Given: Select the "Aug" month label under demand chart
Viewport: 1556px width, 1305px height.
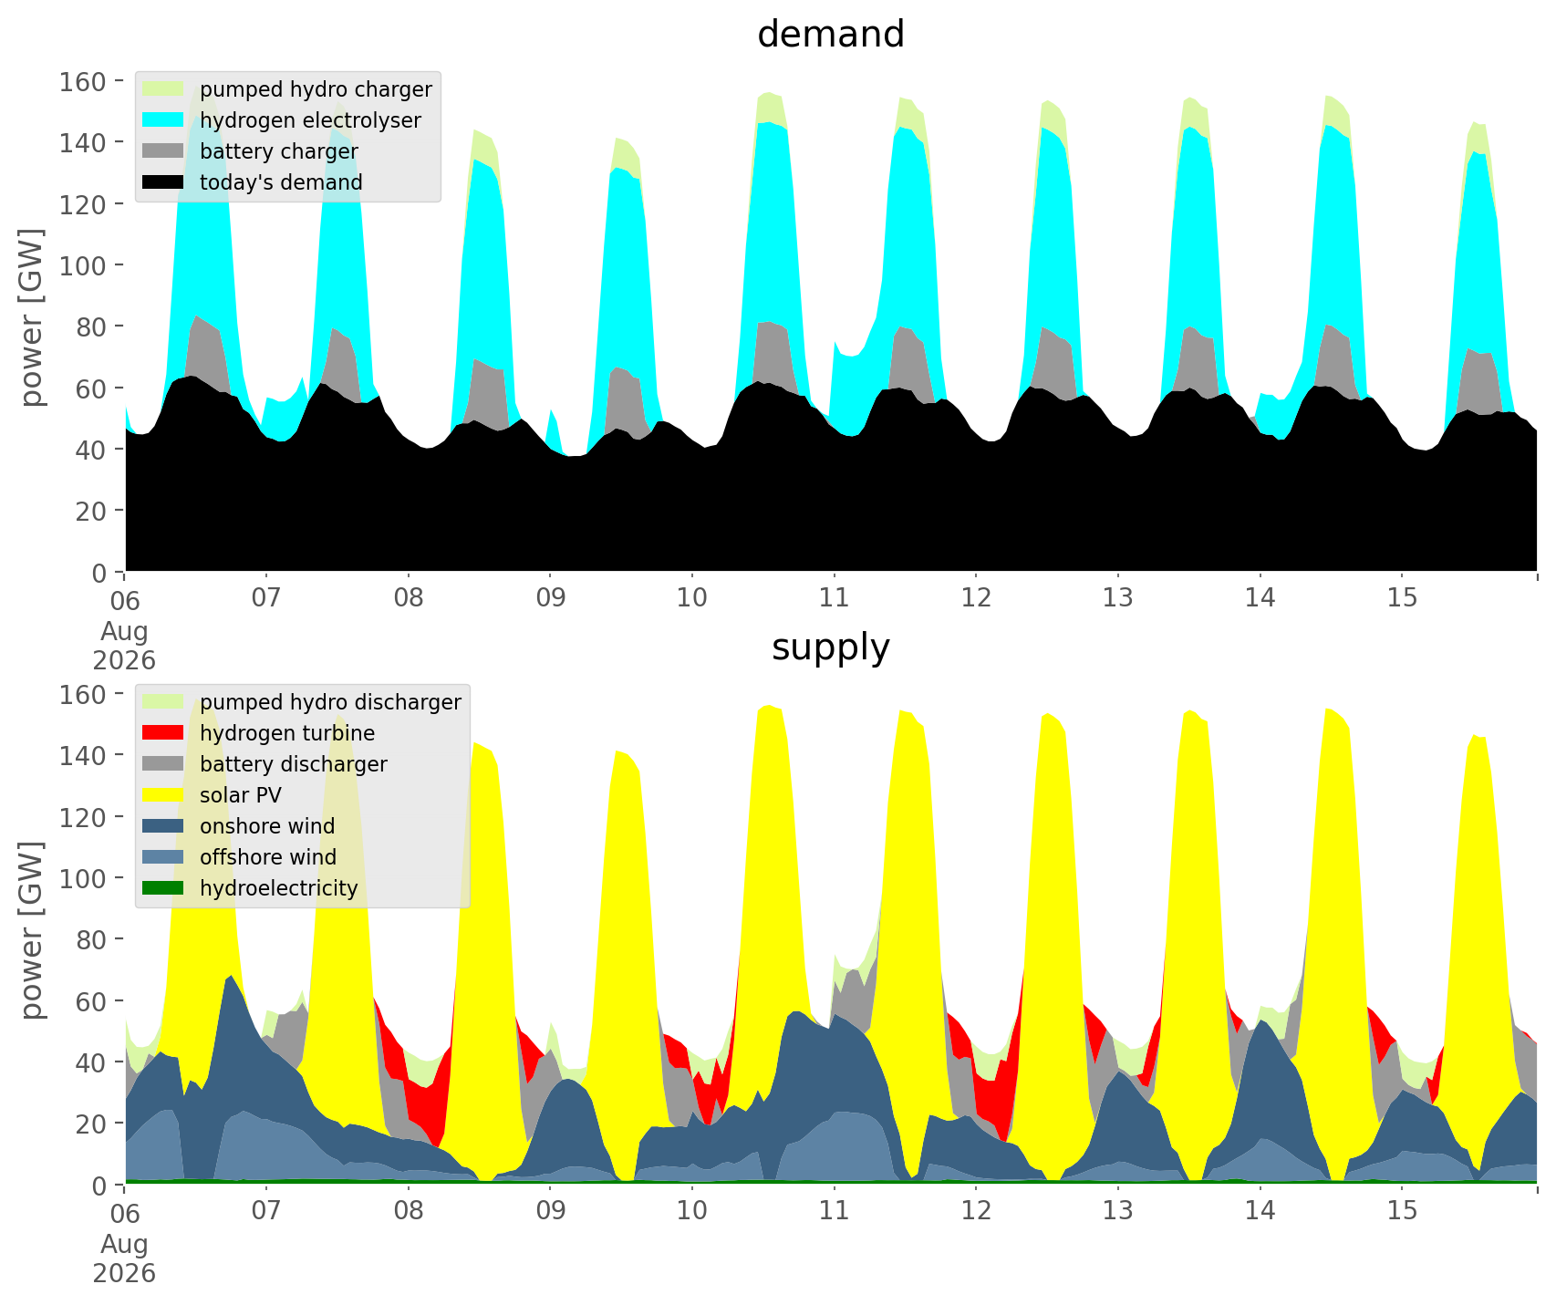Looking at the screenshot, I should tap(125, 631).
